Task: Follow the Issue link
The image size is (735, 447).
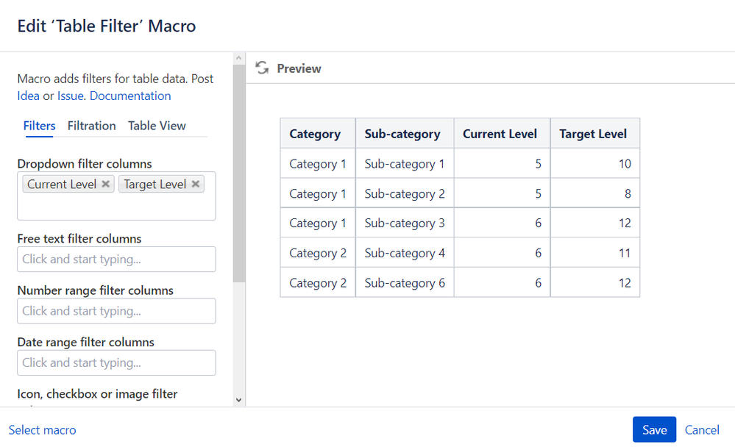Action: [71, 96]
